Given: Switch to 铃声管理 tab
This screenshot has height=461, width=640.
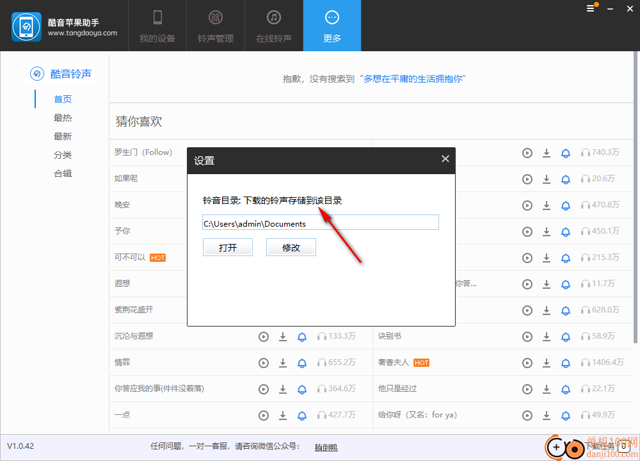Looking at the screenshot, I should [216, 26].
